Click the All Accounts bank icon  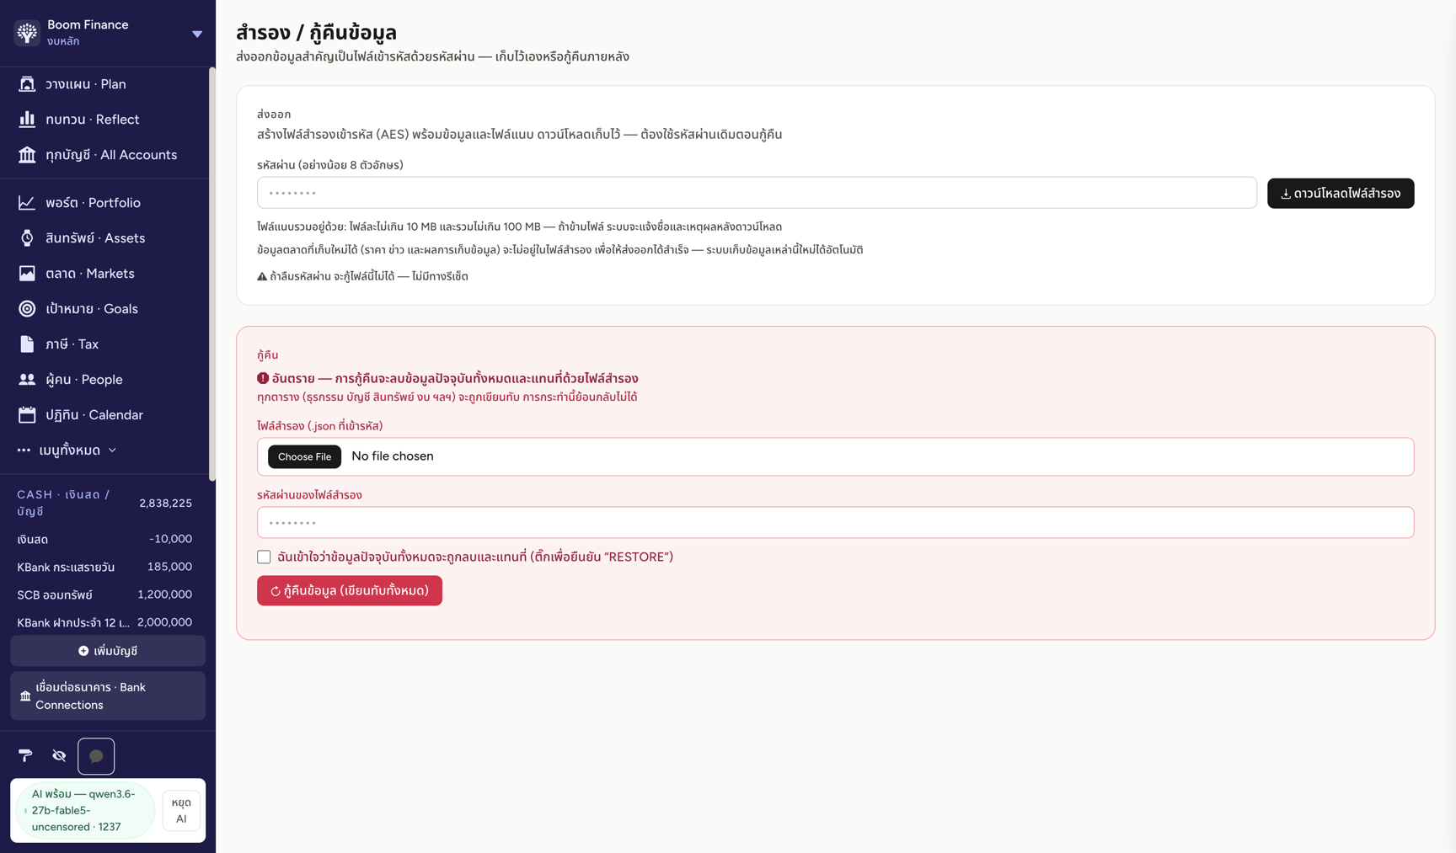tap(27, 155)
